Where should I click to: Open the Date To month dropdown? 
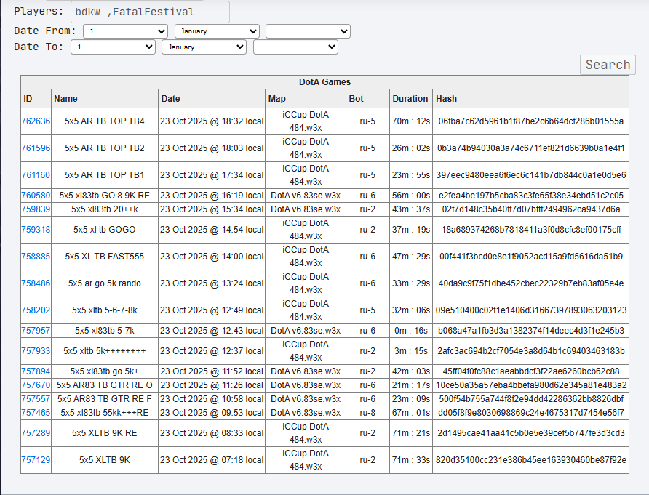point(204,47)
